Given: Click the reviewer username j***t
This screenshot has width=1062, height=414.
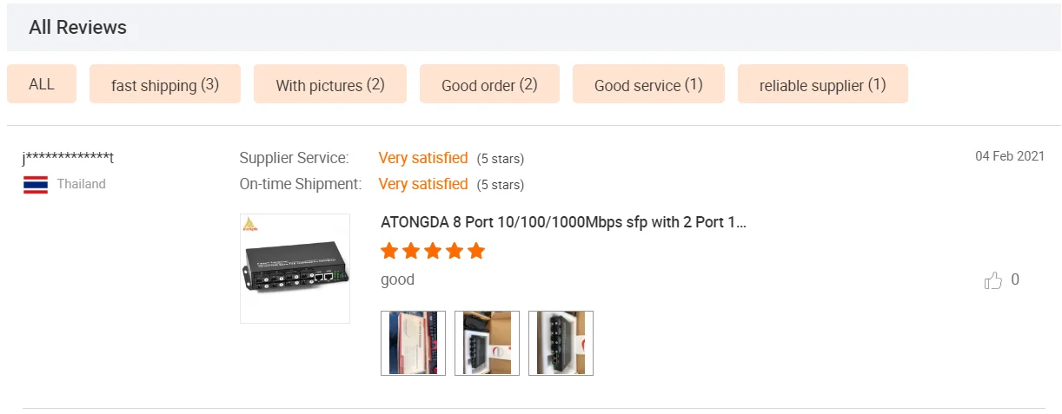Looking at the screenshot, I should pos(68,158).
